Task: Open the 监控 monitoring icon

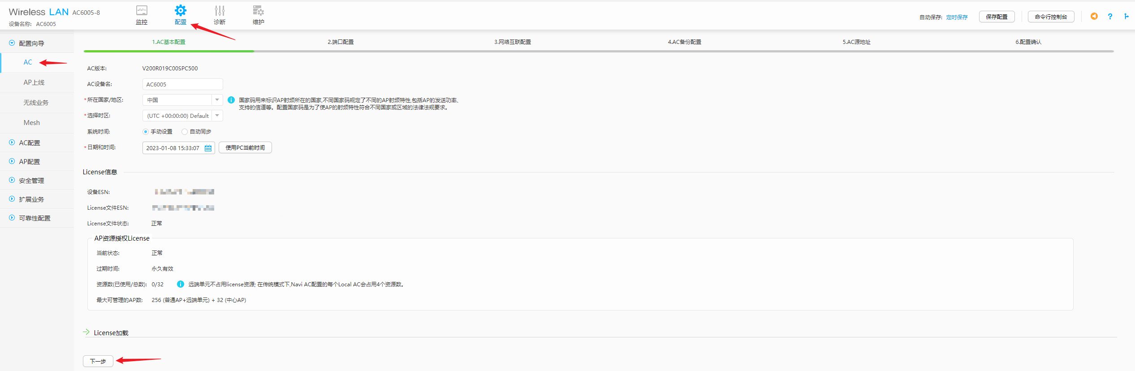Action: pyautogui.click(x=142, y=11)
